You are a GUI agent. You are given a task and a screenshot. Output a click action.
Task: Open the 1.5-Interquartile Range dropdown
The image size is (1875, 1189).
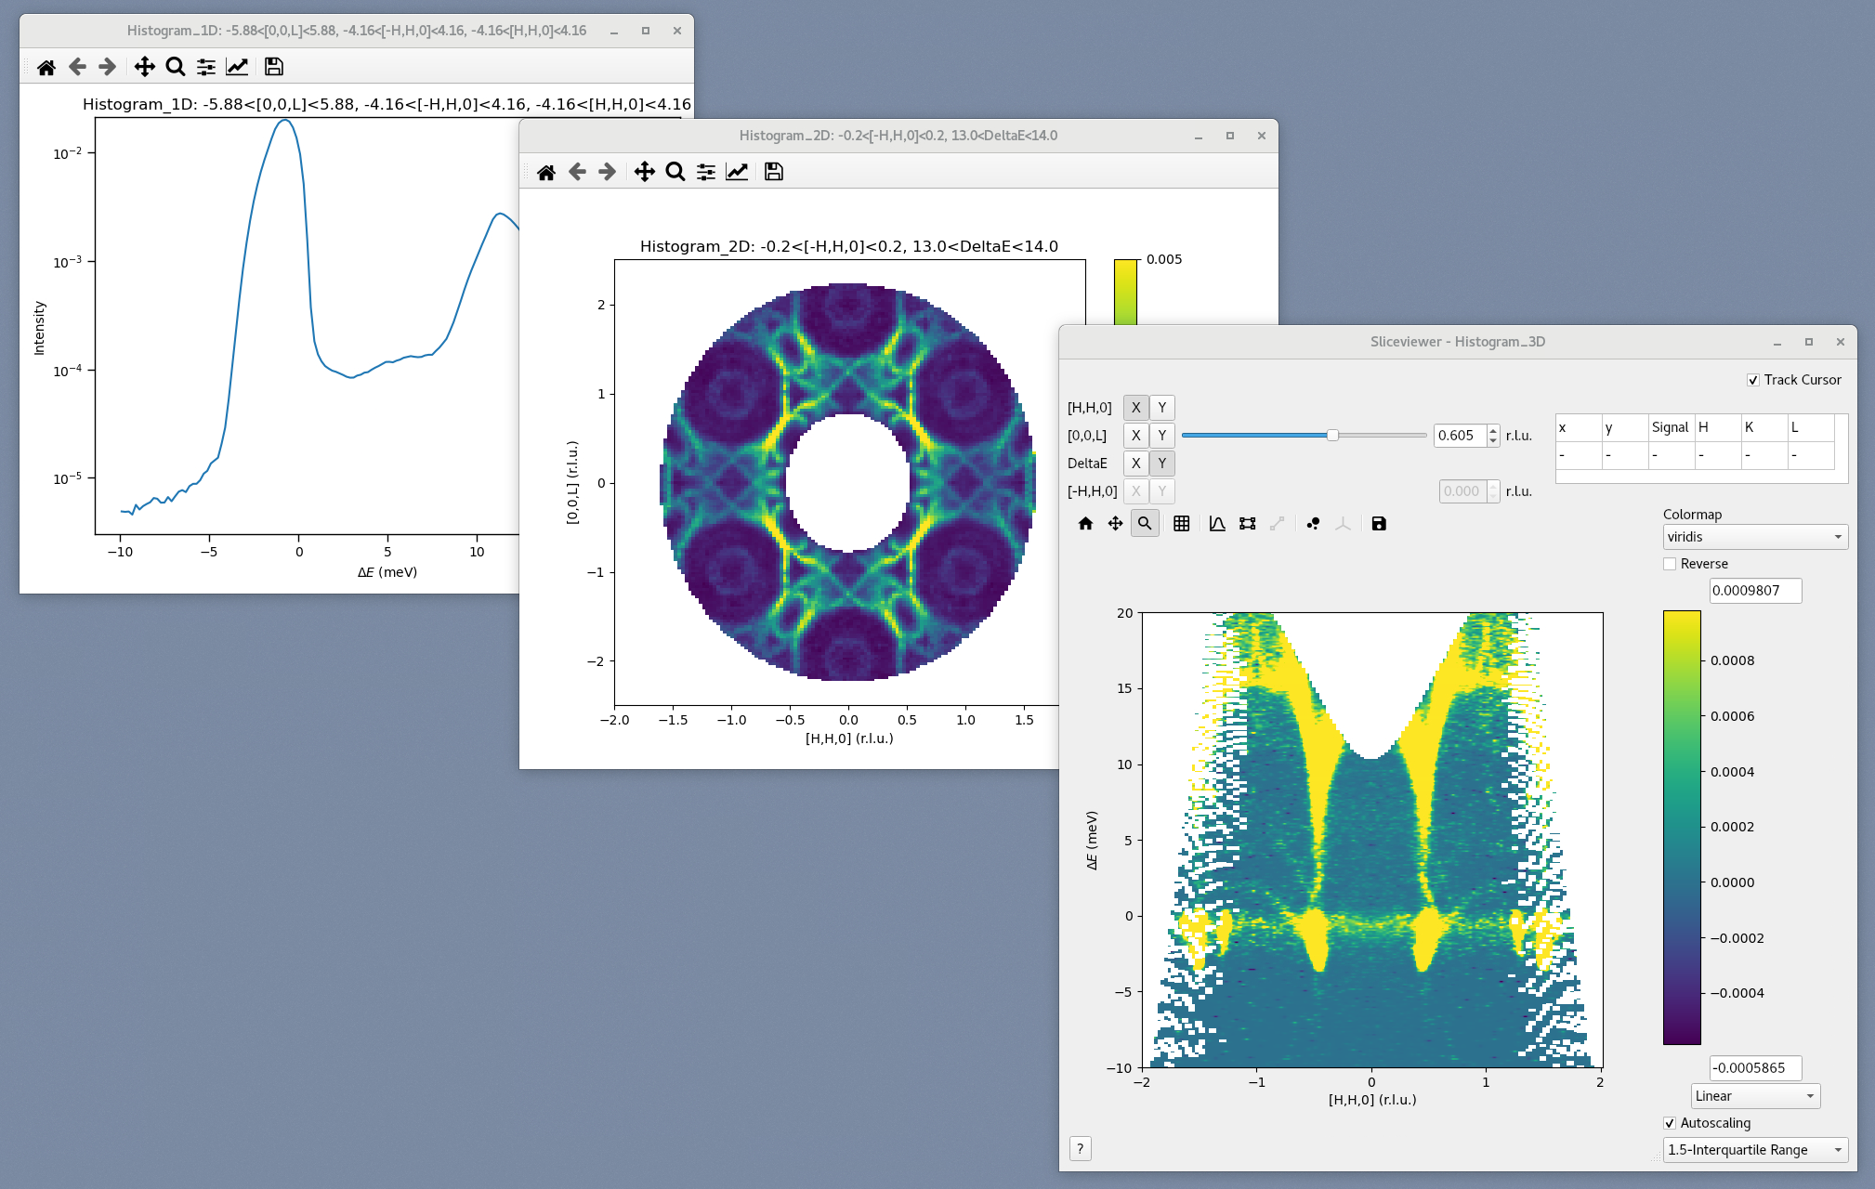pos(1754,1149)
